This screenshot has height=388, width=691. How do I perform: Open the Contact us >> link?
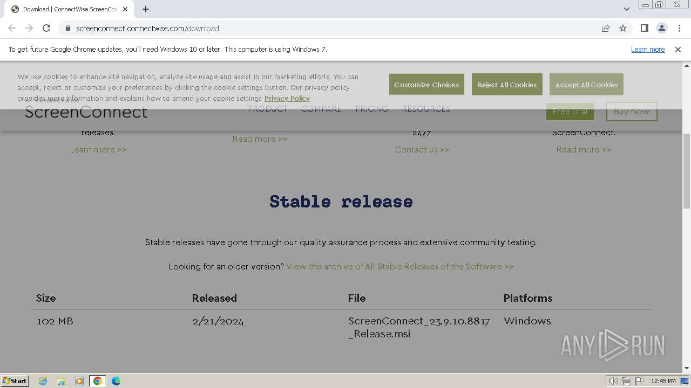[422, 150]
